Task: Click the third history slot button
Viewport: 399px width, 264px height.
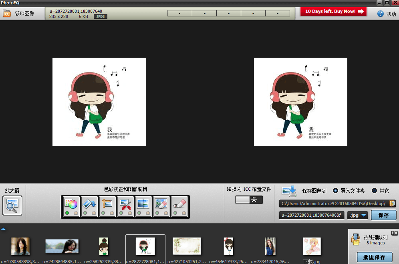Action: click(x=228, y=13)
